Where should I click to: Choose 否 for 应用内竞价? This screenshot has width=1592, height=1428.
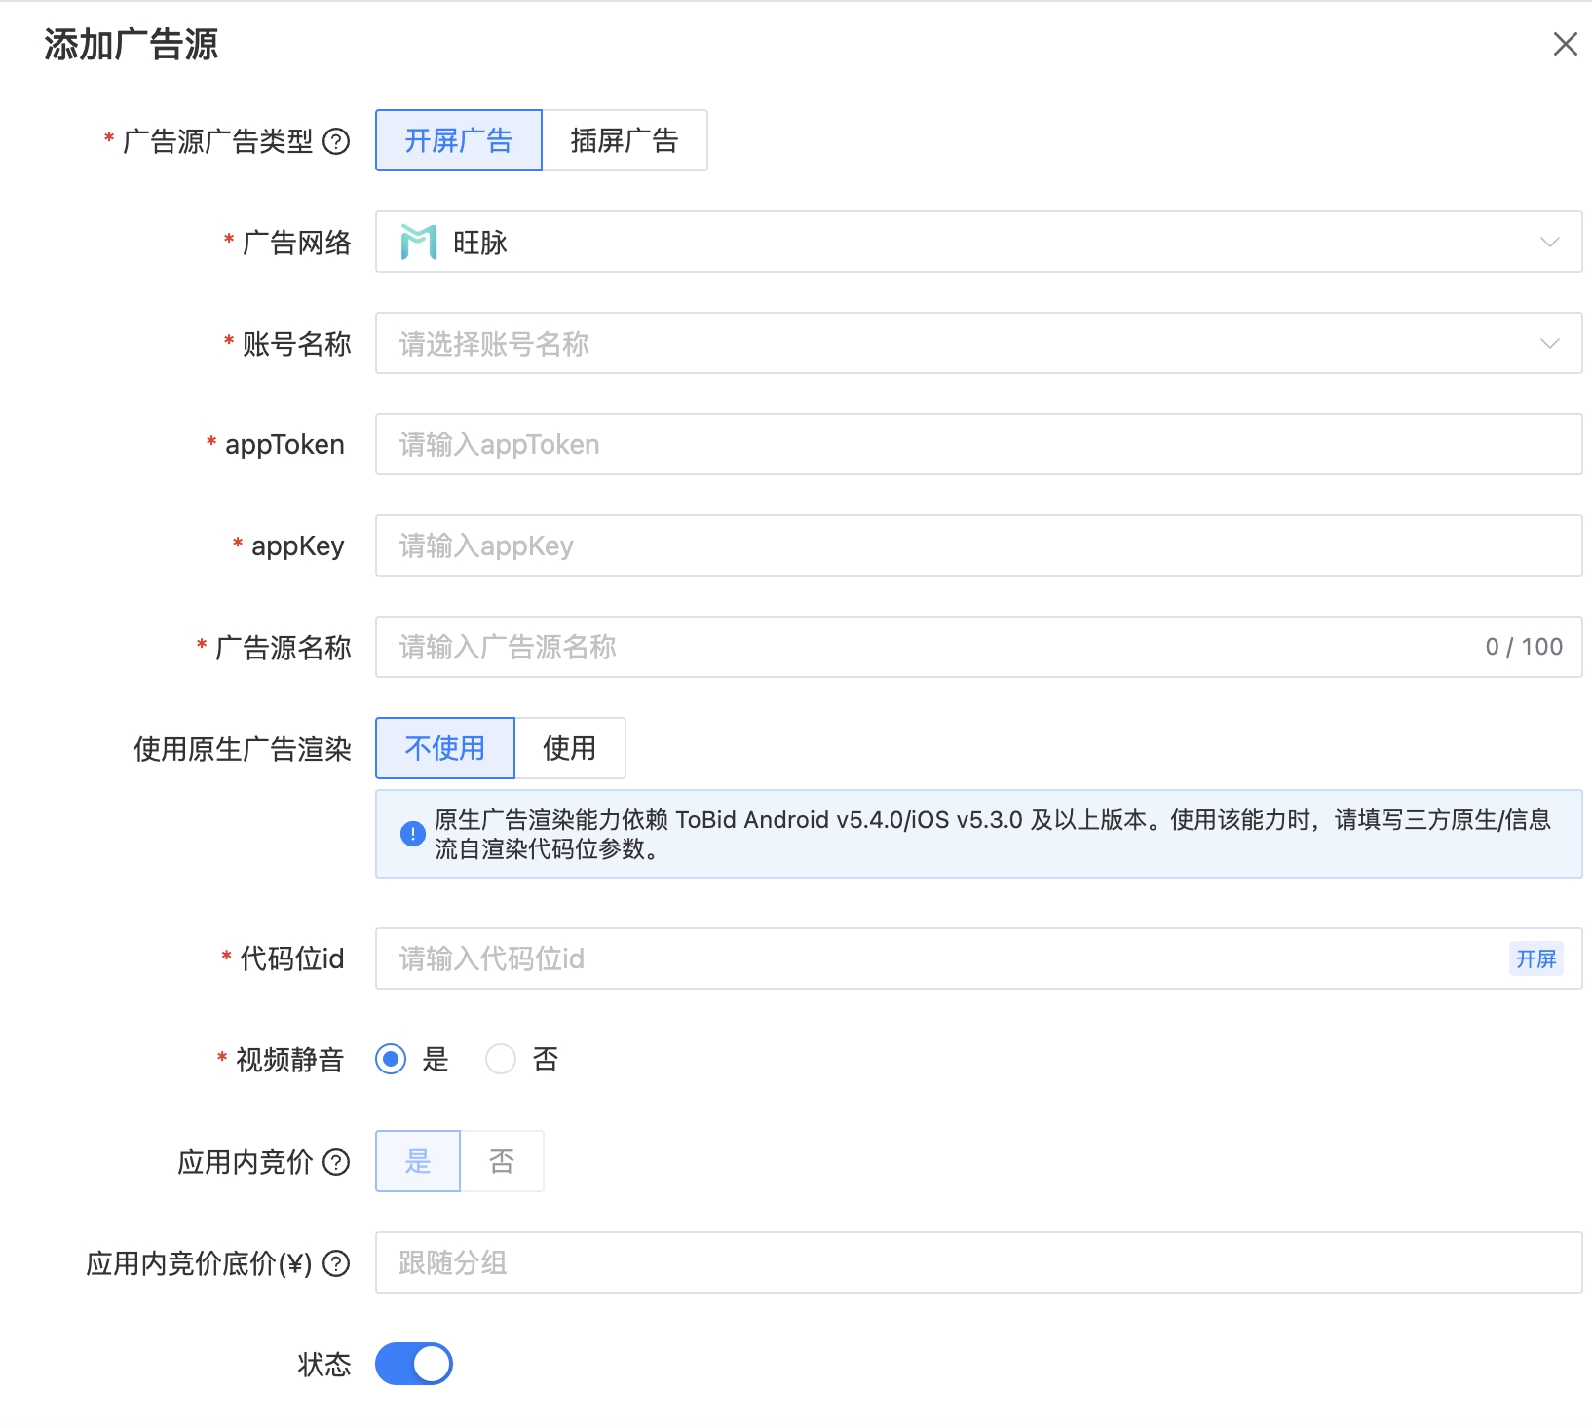coord(502,1161)
